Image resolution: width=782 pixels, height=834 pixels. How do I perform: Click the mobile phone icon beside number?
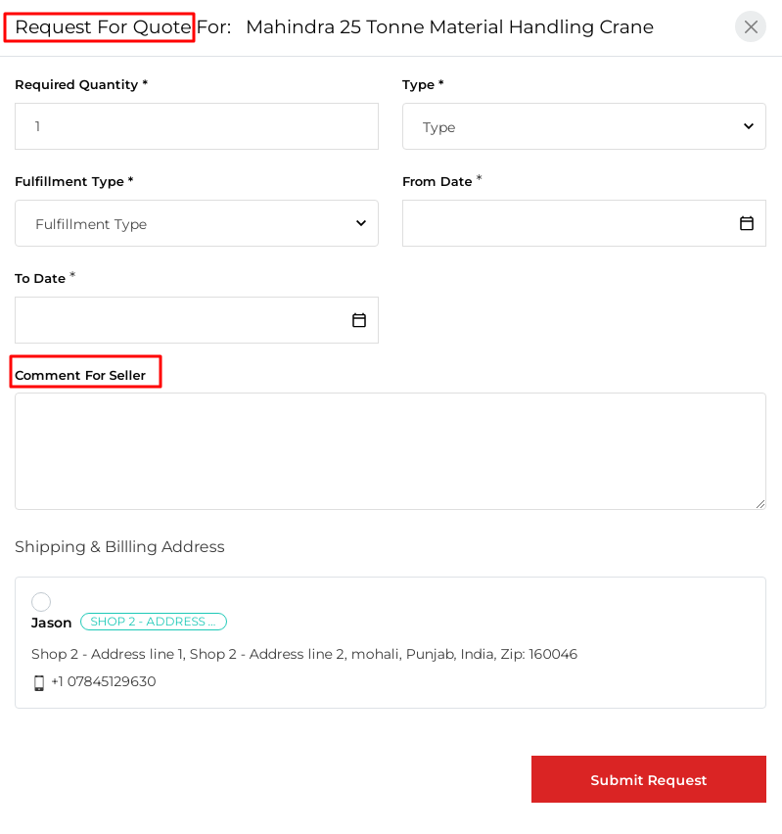[x=39, y=682]
